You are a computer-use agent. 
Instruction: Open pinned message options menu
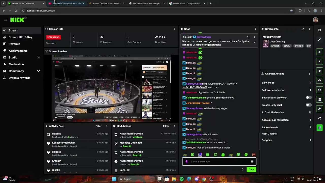pyautogui.click(x=254, y=37)
